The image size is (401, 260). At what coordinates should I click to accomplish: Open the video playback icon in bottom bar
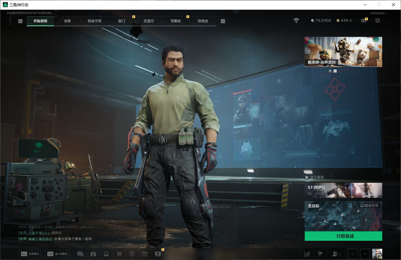coord(158,254)
